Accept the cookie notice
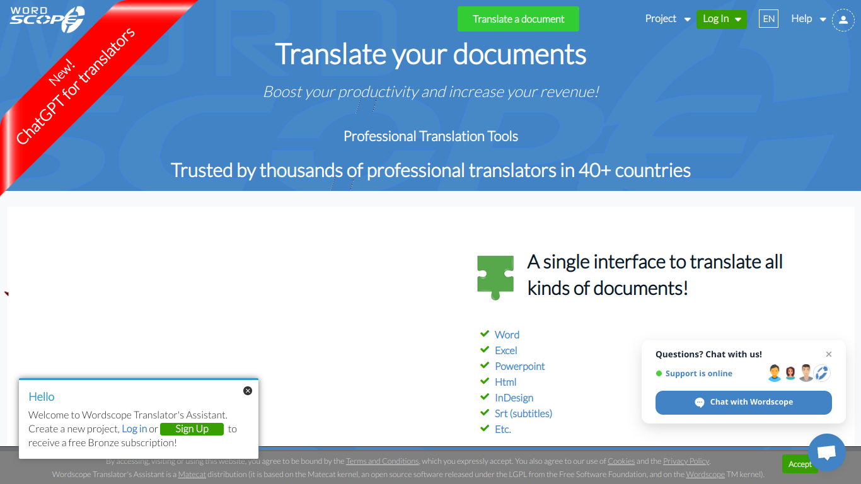The width and height of the screenshot is (861, 484). tap(800, 464)
